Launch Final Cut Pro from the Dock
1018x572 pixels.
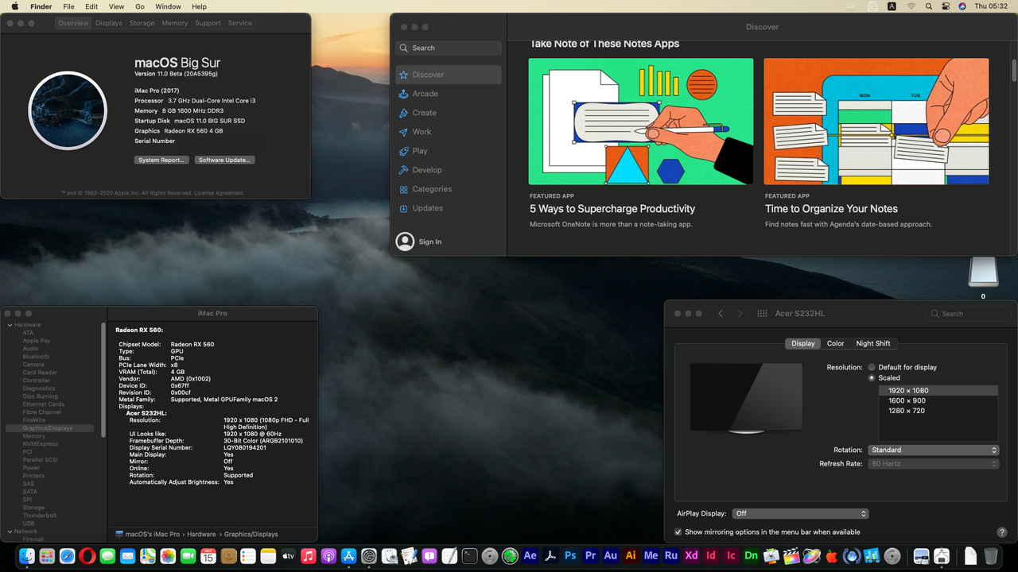[x=791, y=556]
